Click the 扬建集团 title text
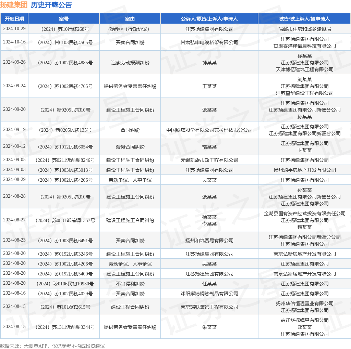 point(14,5)
